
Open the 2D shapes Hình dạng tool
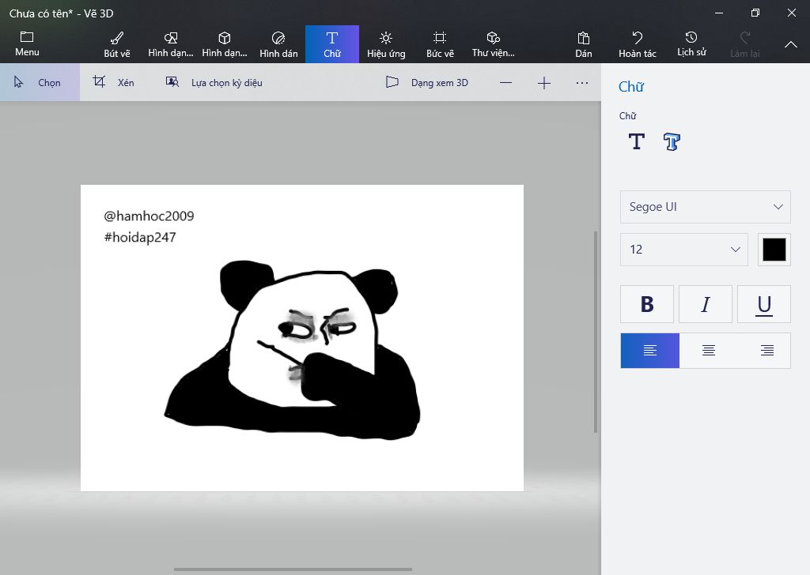171,43
